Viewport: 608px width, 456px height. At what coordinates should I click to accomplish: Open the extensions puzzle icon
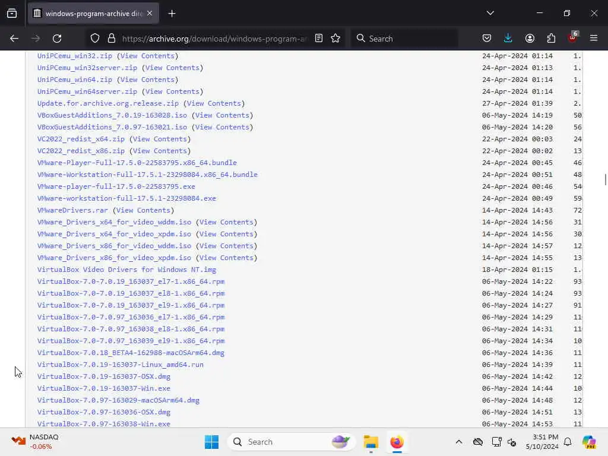[551, 39]
